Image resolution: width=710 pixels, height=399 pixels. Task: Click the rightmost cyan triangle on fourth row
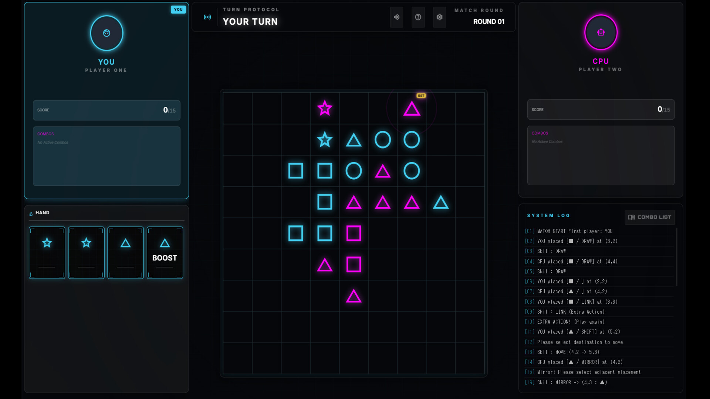coord(441,202)
